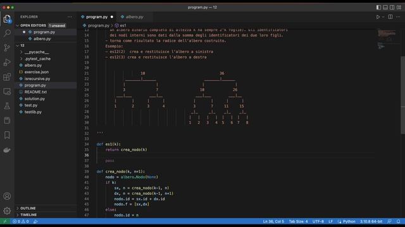Open the Source Control view
The width and height of the screenshot is (405, 227).
pos(7,47)
